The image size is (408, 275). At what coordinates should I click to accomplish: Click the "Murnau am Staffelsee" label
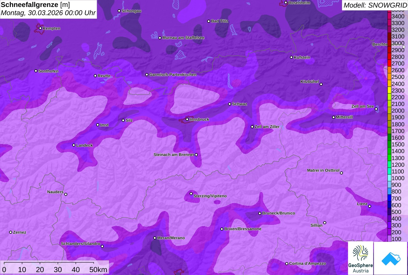(183, 38)
